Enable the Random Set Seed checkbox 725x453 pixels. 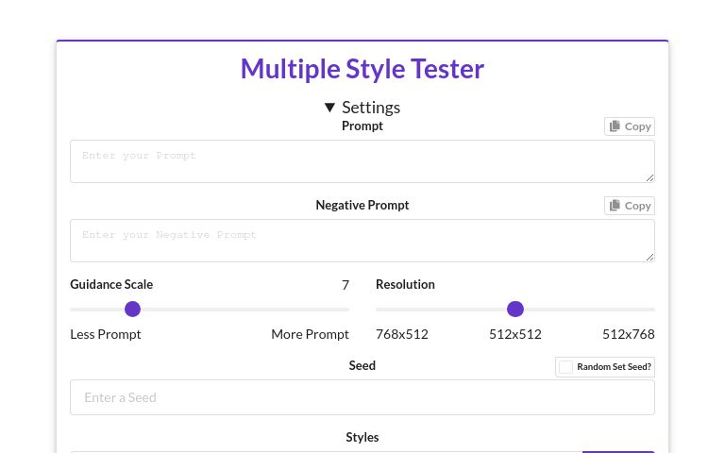point(565,367)
